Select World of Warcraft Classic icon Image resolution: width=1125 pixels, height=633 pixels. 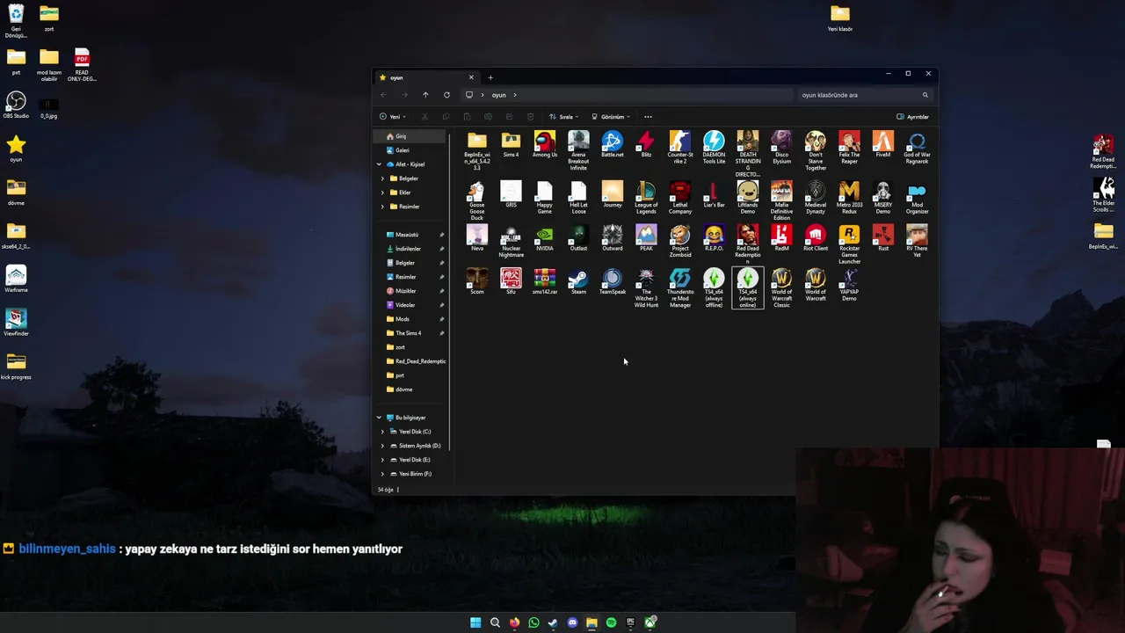[781, 288]
